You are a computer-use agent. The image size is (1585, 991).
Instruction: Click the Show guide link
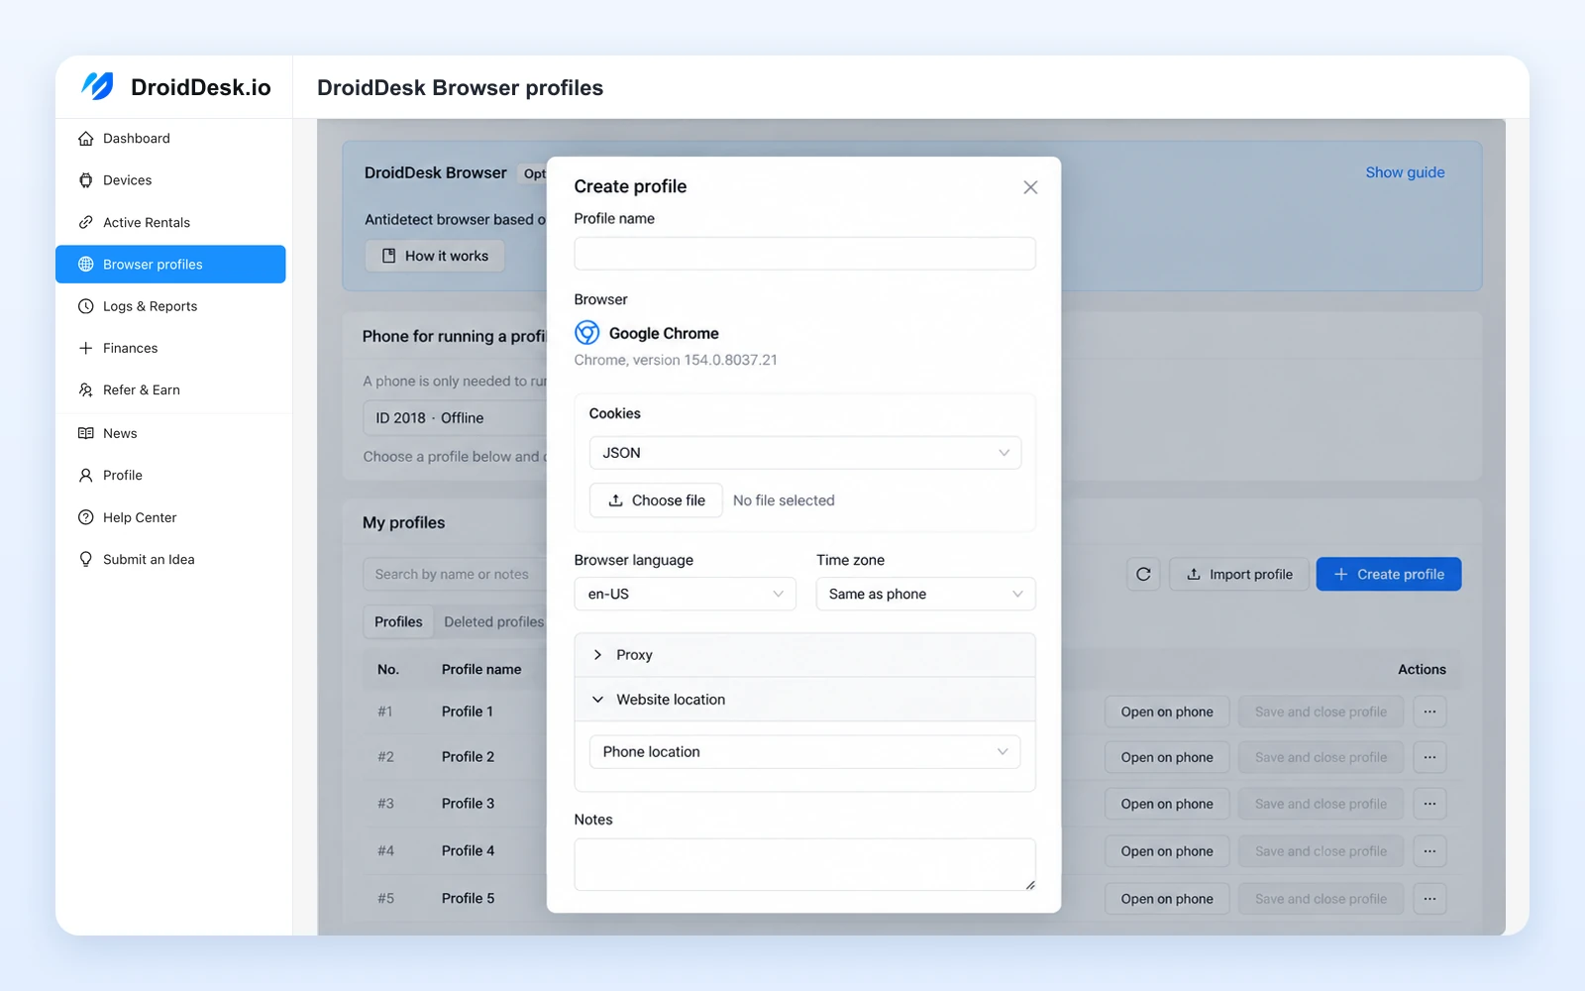[1405, 172]
